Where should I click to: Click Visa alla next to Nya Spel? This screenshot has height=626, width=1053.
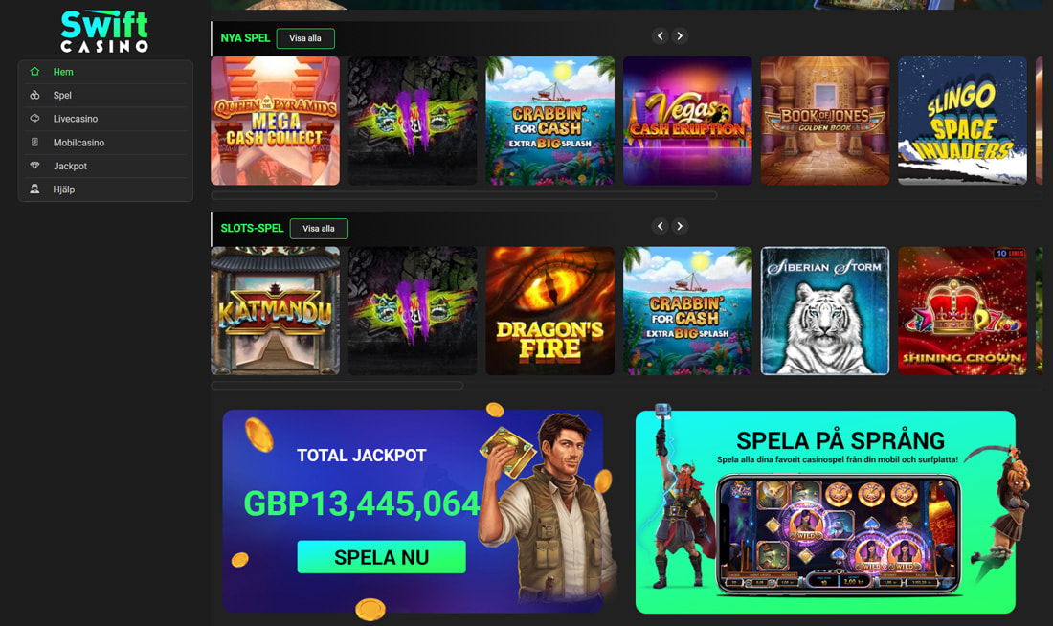click(305, 38)
